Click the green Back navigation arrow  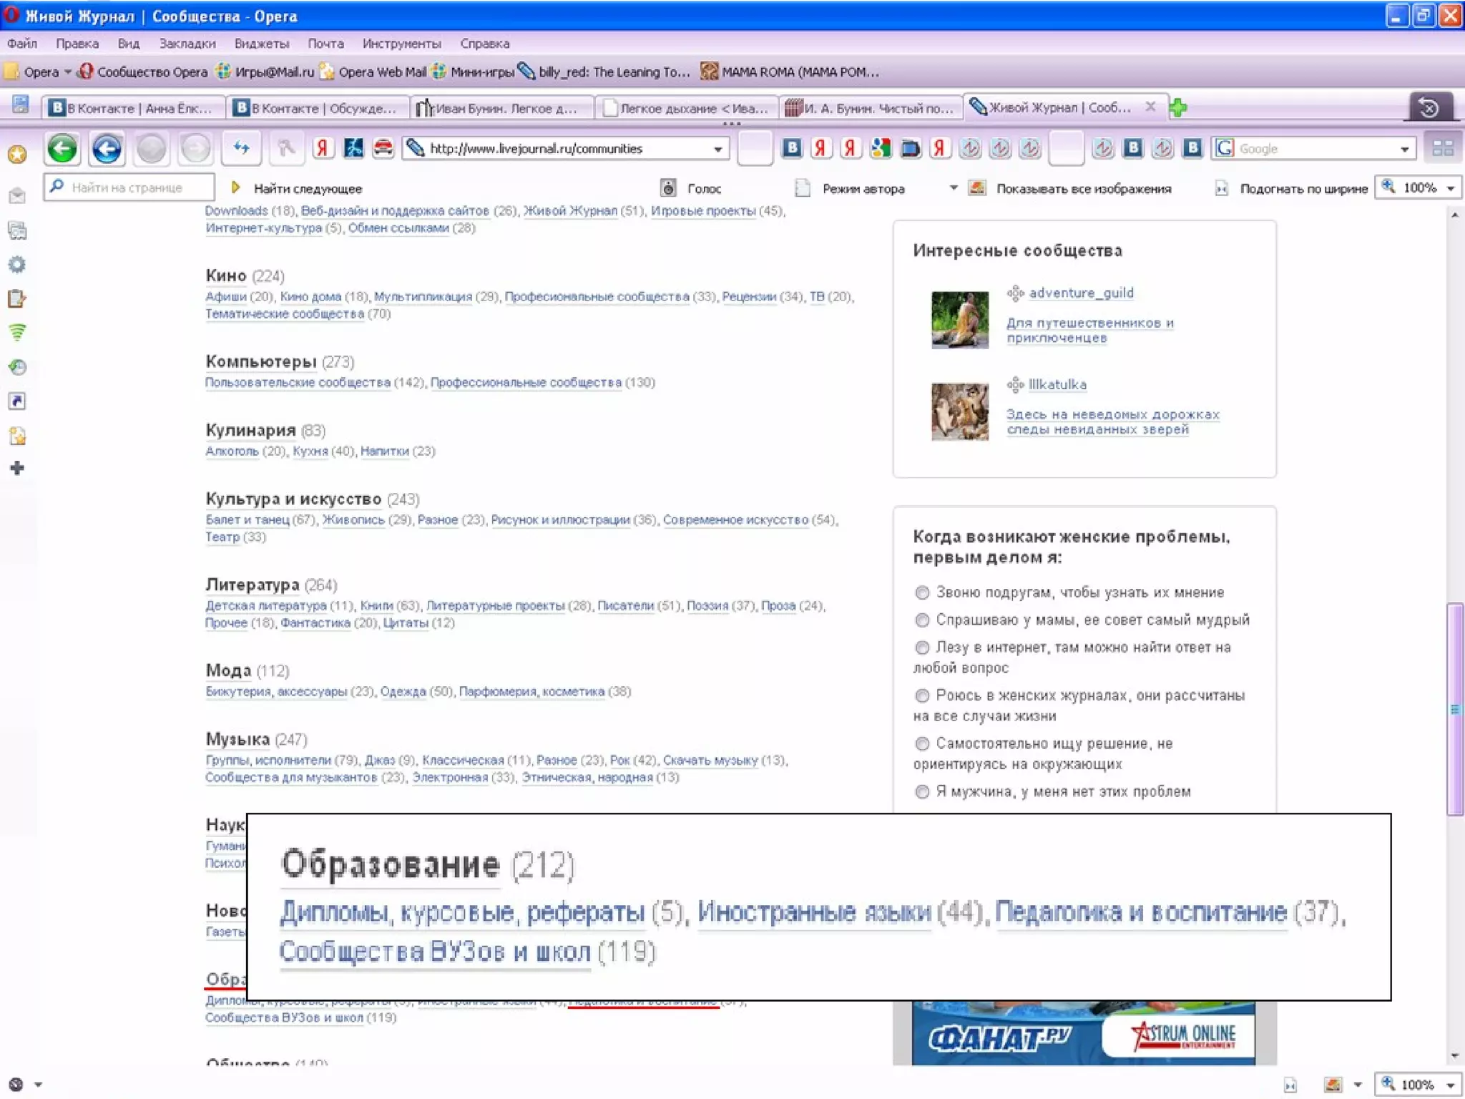(62, 149)
